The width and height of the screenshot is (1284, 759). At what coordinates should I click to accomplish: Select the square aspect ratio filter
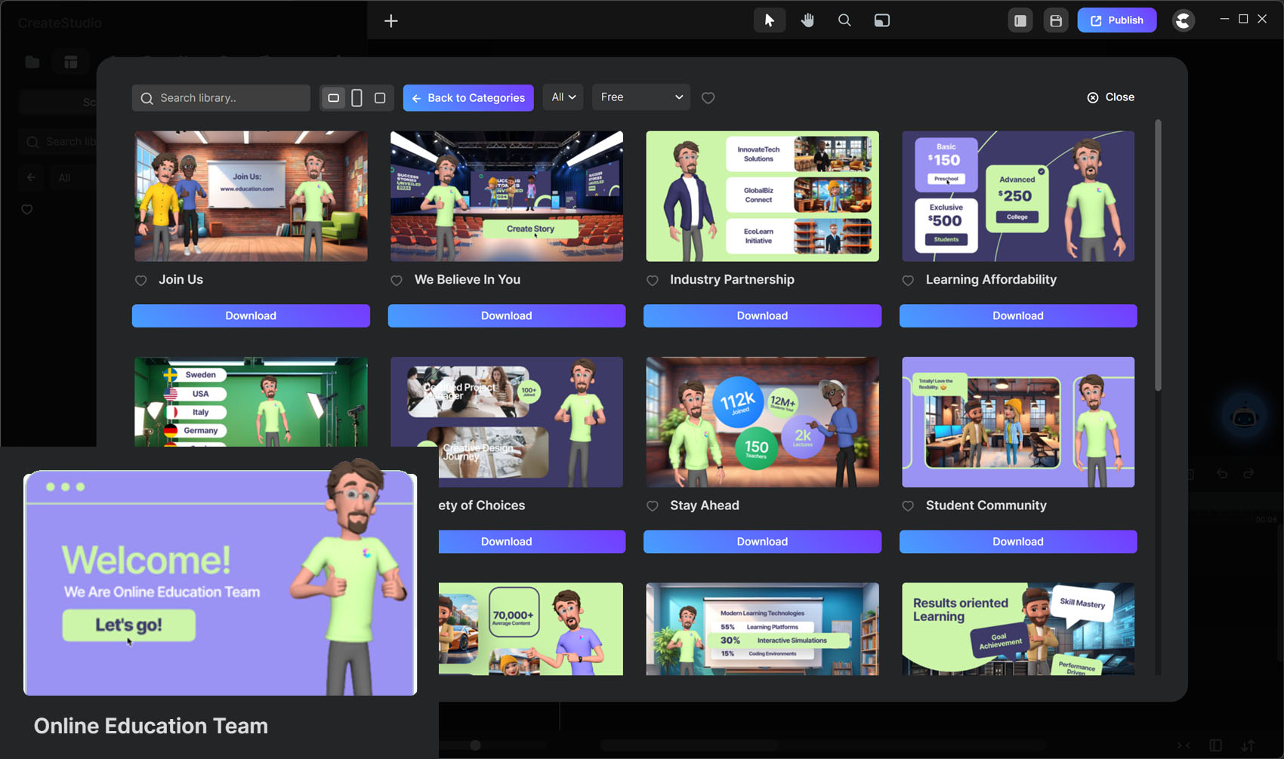(380, 98)
